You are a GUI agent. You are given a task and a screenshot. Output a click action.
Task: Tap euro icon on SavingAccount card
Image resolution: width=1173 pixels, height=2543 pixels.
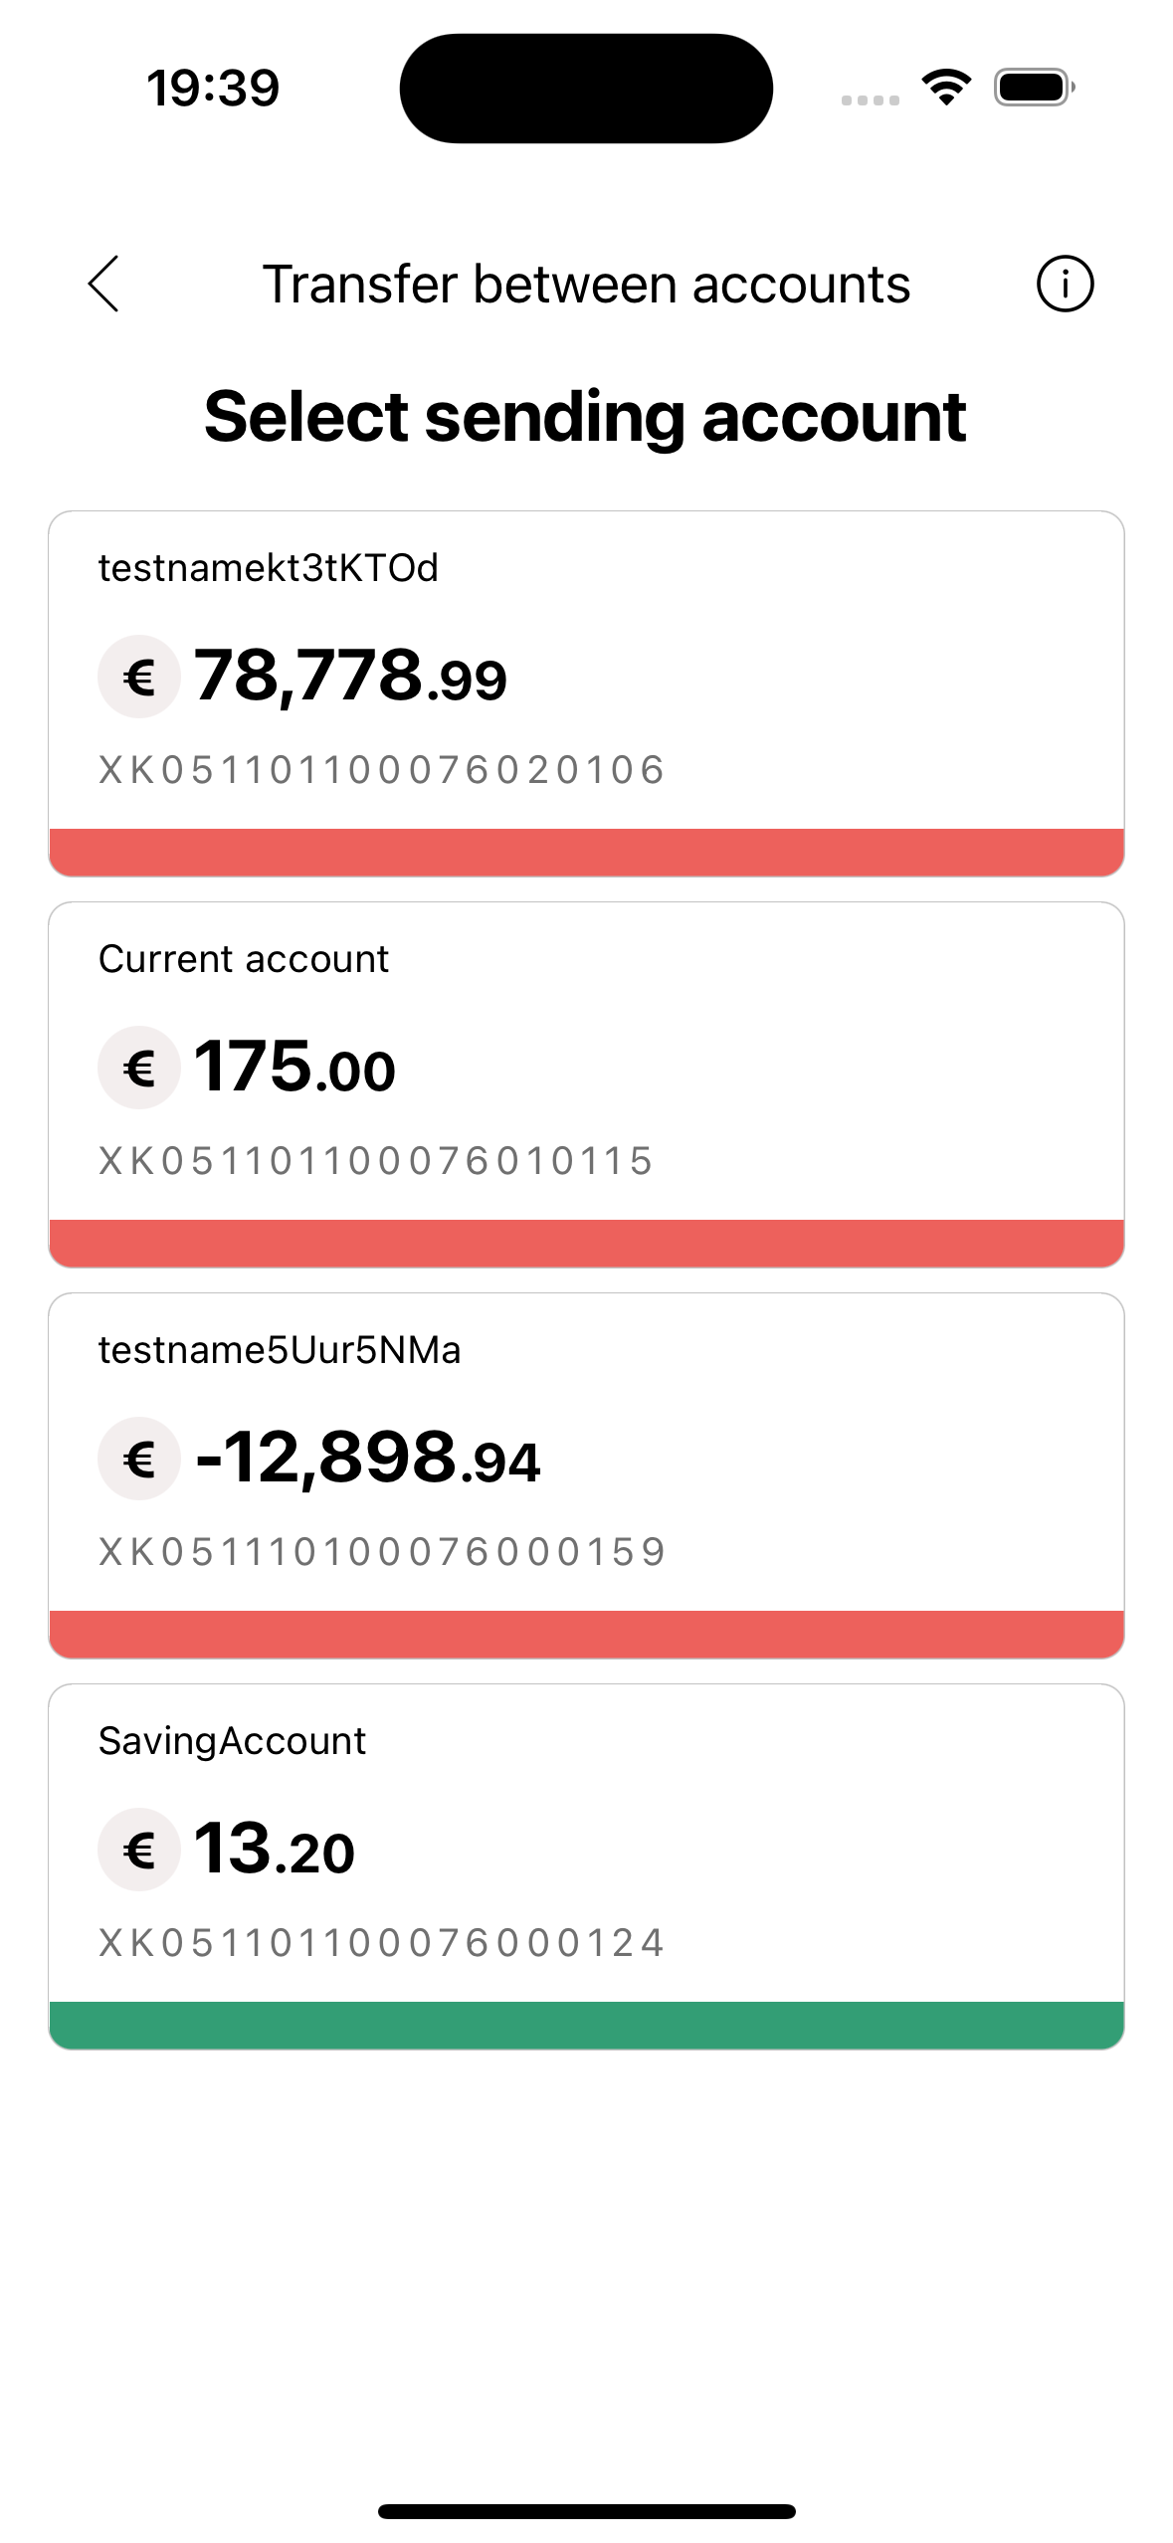(x=139, y=1850)
